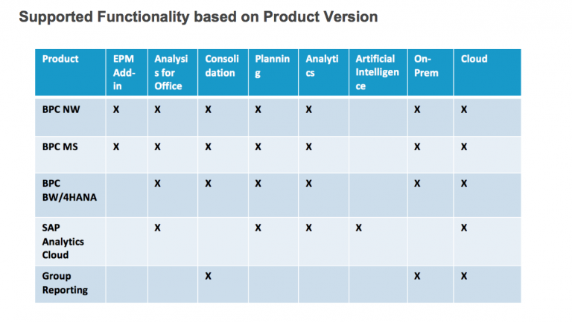
Task: Select the BPC BW/4HANA row label
Action: [x=69, y=190]
